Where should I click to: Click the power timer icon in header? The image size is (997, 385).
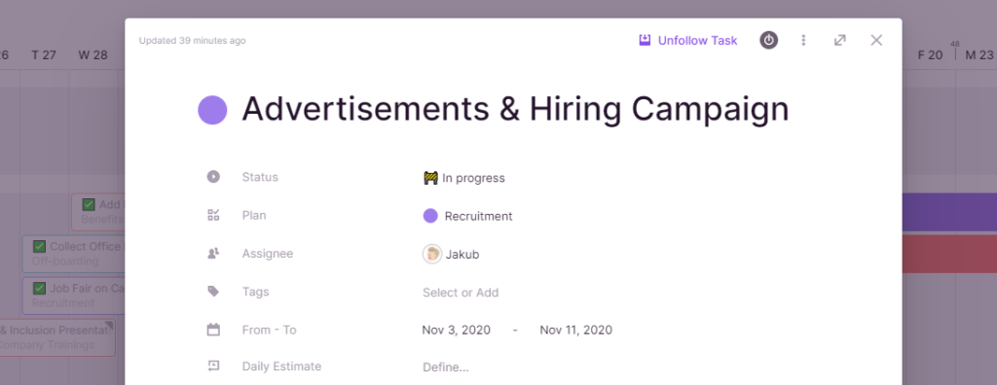769,40
